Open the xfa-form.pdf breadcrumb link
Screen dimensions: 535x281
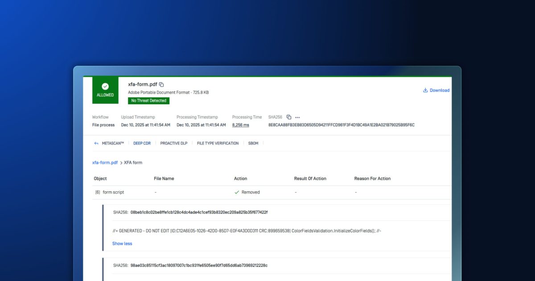pyautogui.click(x=105, y=163)
